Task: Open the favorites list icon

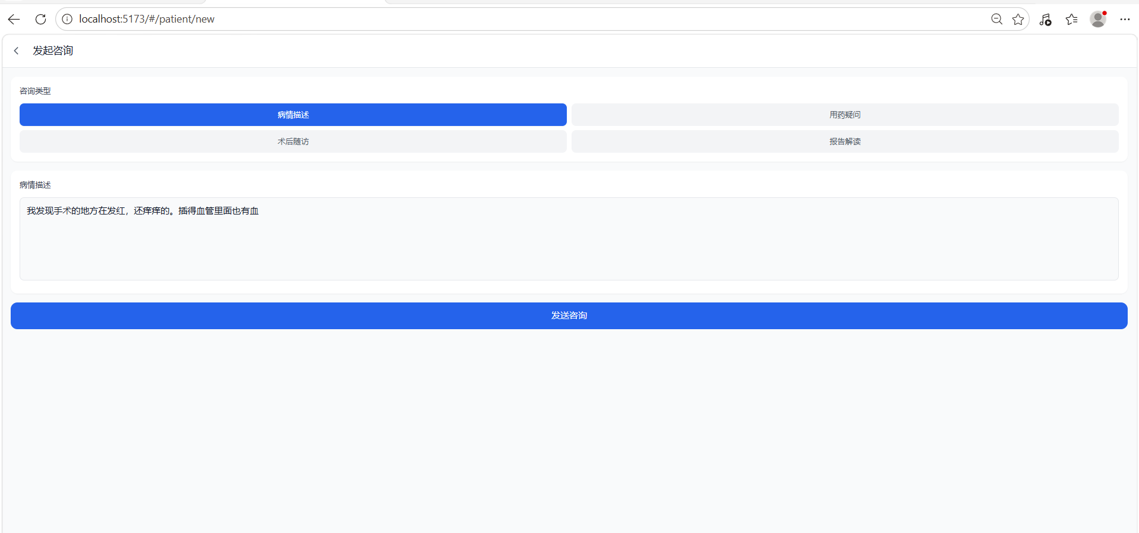Action: (1071, 20)
